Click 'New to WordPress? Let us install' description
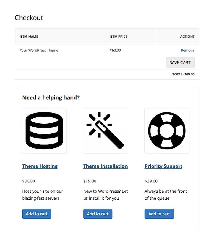Viewport: 214px width, 244px height. pyautogui.click(x=106, y=195)
